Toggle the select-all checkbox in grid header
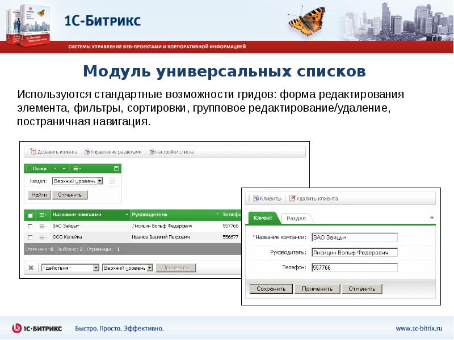The height and width of the screenshot is (340, 454). point(30,215)
